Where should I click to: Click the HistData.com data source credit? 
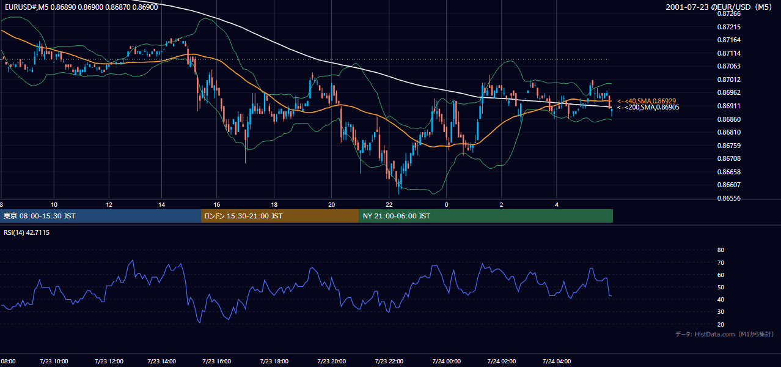coord(725,334)
